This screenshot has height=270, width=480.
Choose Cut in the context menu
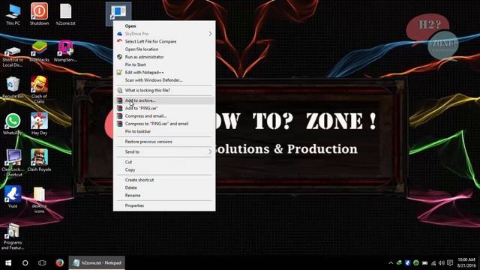pyautogui.click(x=164, y=162)
